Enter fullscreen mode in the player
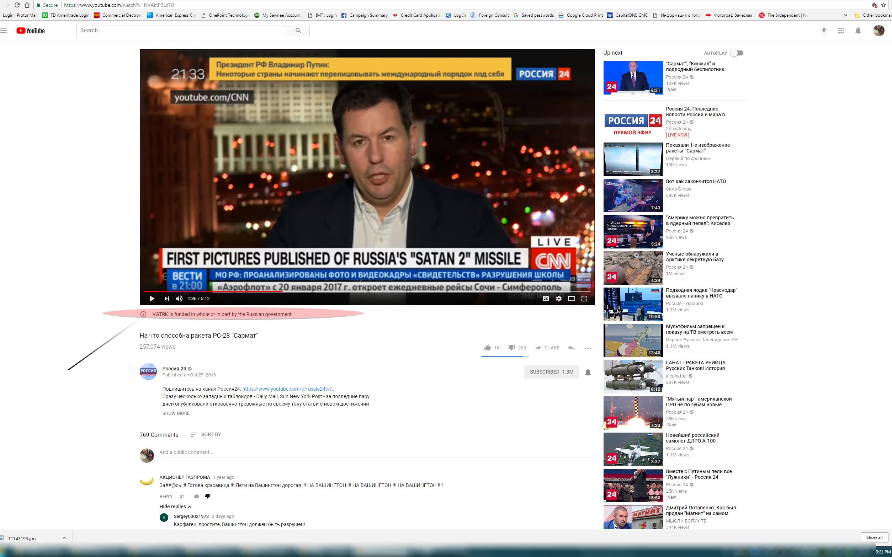The width and height of the screenshot is (892, 557). (584, 298)
